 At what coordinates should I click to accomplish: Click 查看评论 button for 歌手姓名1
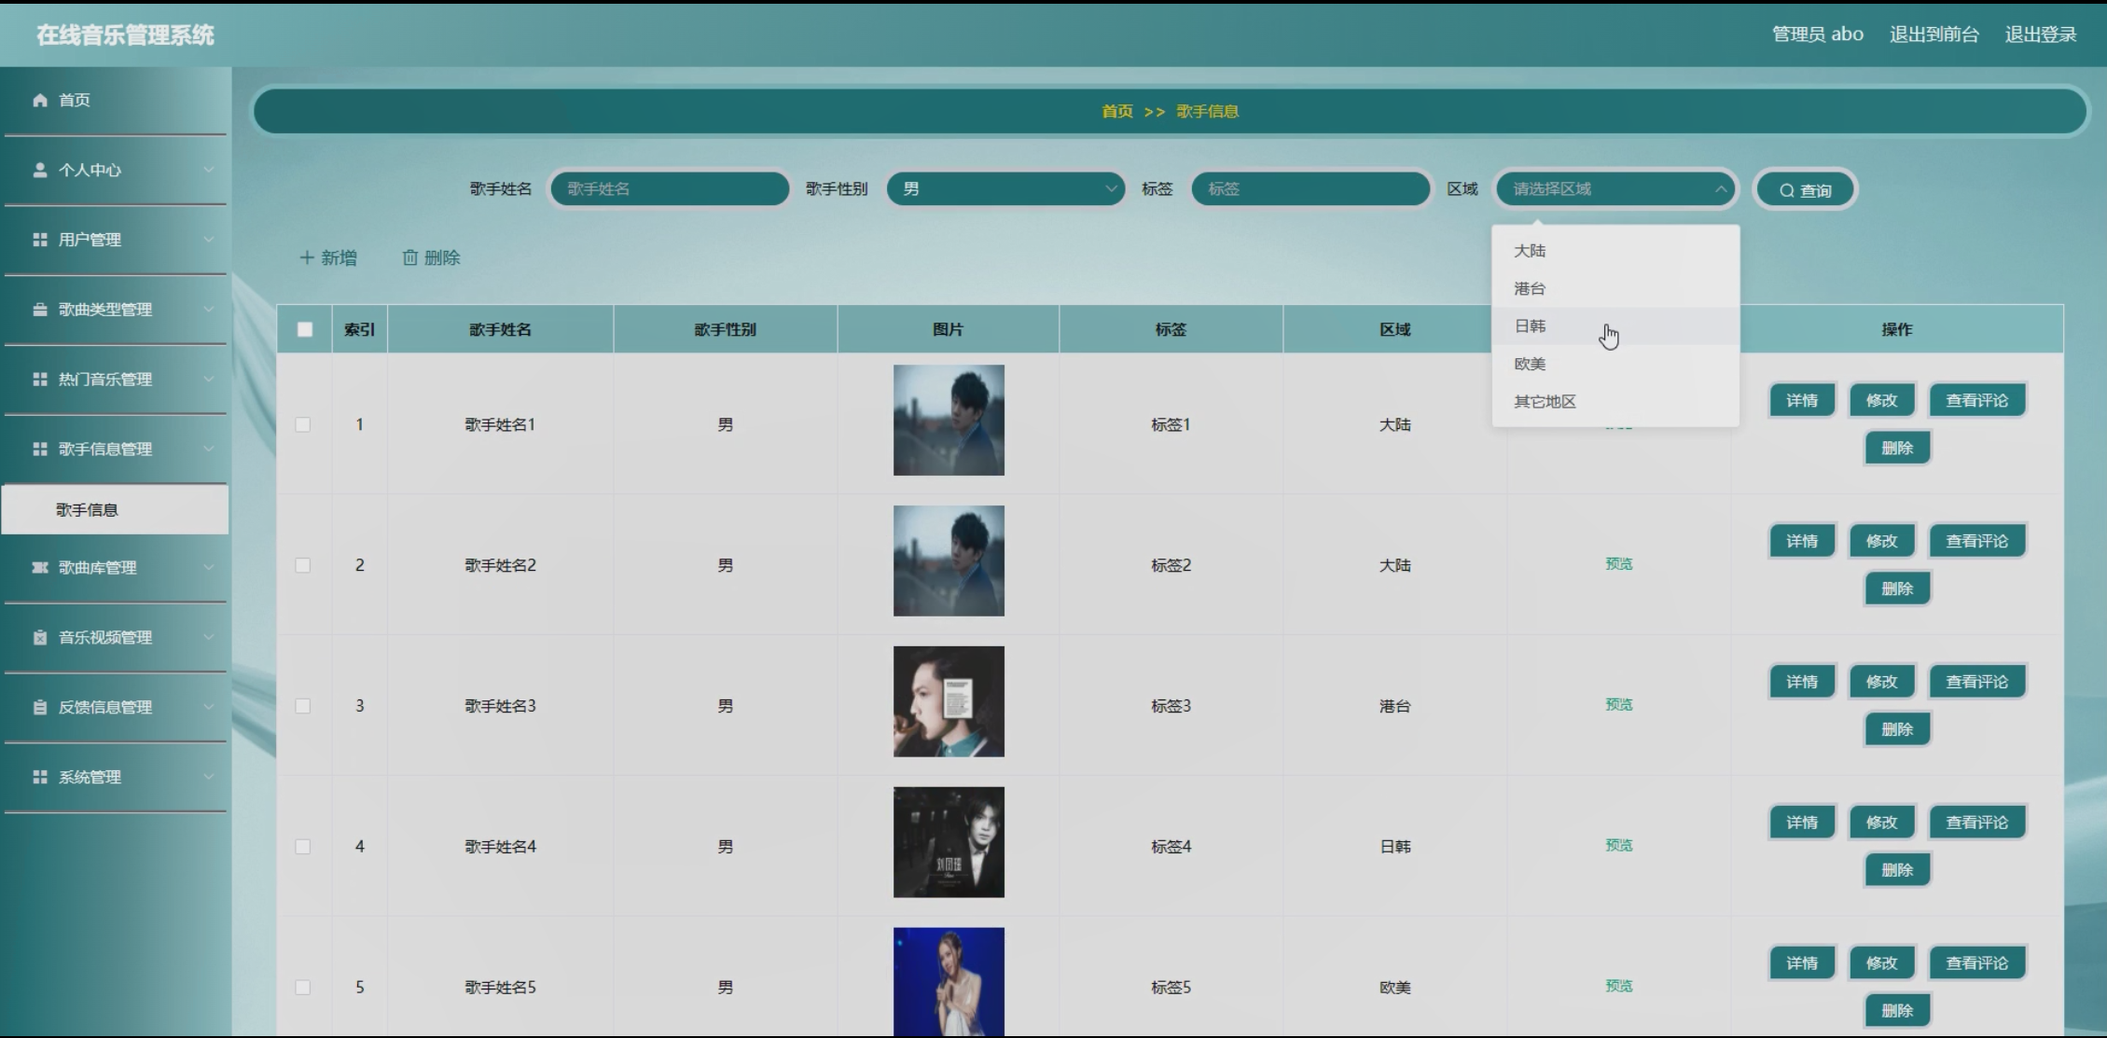[x=1976, y=400]
